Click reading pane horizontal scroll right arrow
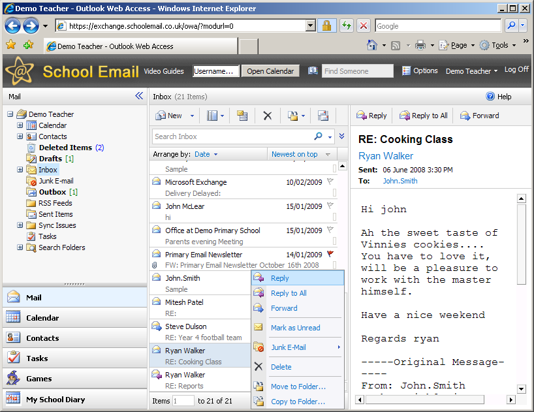Viewport: 534px width, 412px height. click(510, 400)
